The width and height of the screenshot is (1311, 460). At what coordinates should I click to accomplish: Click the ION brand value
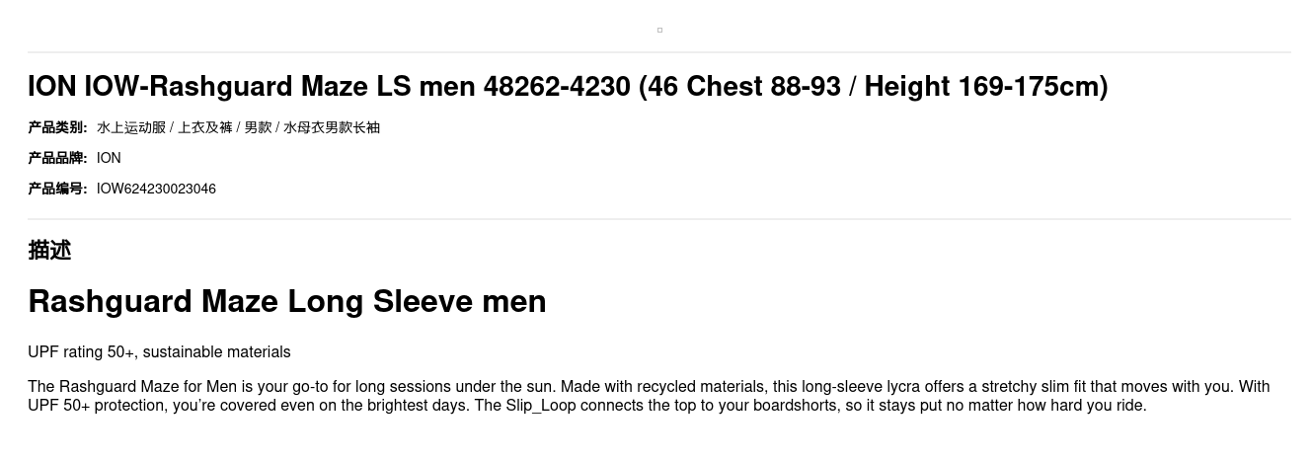pyautogui.click(x=109, y=158)
